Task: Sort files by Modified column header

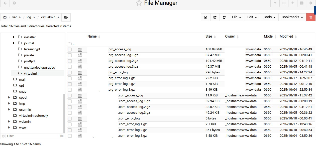Action: click(286, 37)
